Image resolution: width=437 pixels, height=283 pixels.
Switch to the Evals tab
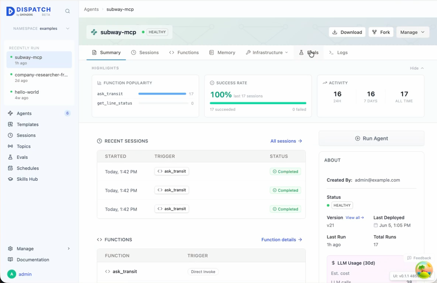(309, 53)
